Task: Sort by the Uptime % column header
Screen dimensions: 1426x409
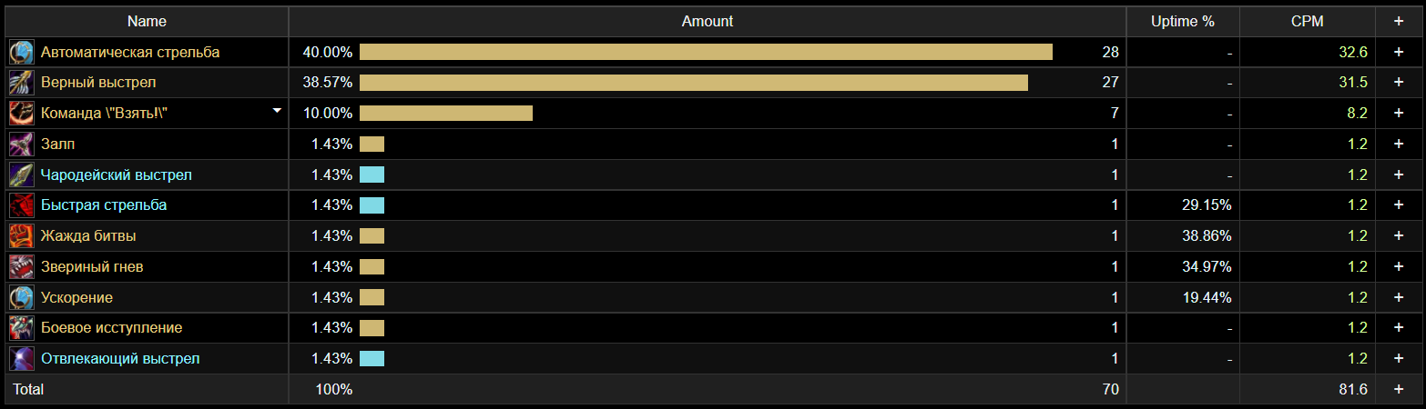Action: 1182,21
